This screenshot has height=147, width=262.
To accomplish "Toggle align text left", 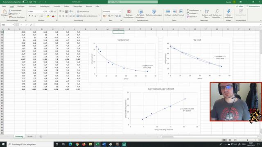I will (60, 16).
